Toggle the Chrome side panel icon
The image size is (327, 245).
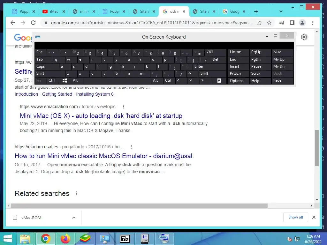point(292,23)
